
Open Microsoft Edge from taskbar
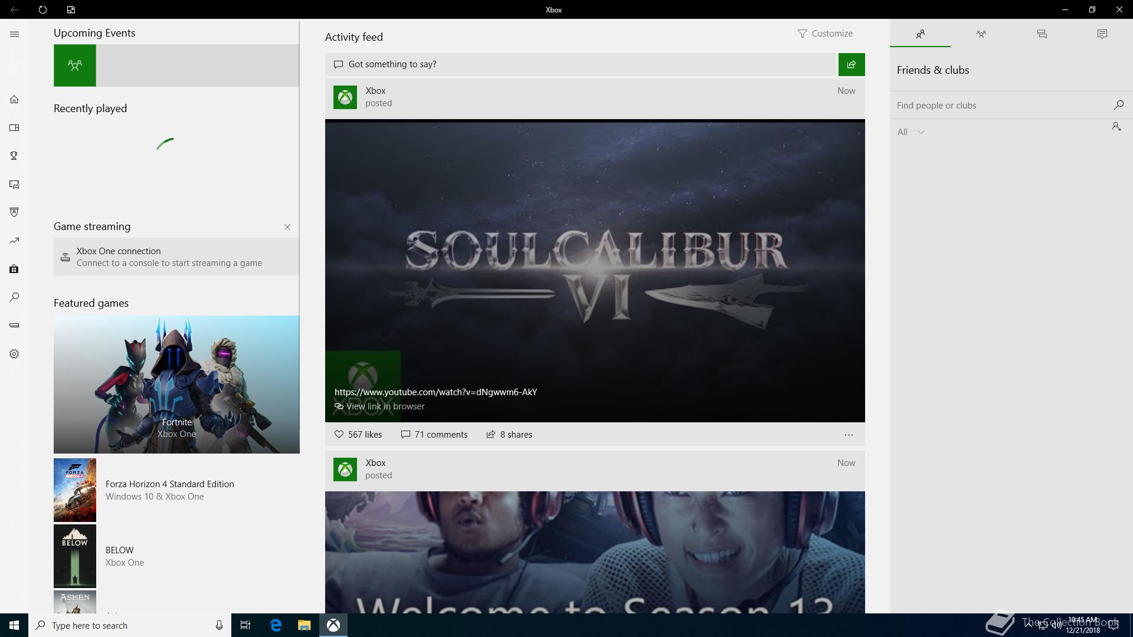pyautogui.click(x=276, y=625)
